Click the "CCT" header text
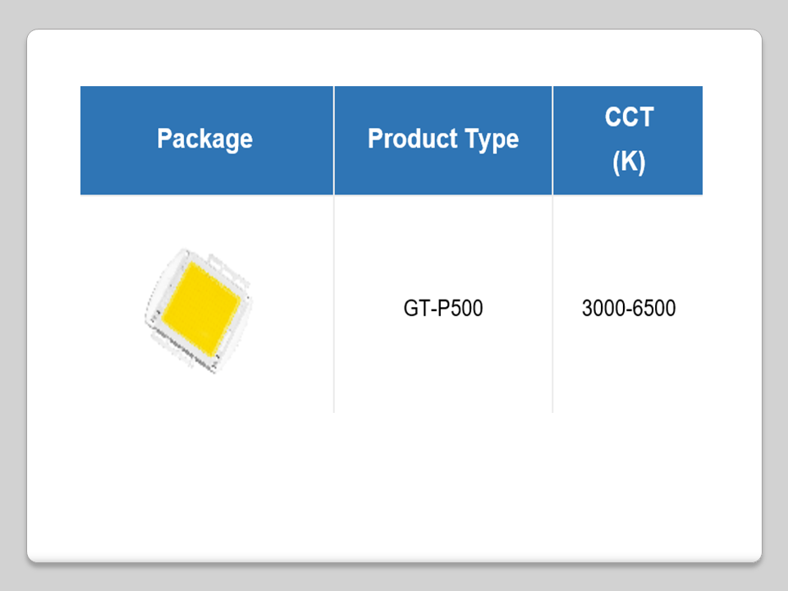This screenshot has height=591, width=788. tap(629, 117)
